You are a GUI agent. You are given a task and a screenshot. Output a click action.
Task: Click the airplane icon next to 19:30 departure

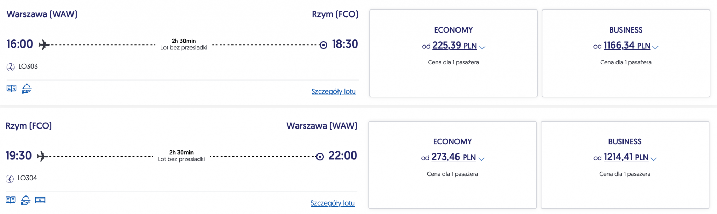point(42,156)
